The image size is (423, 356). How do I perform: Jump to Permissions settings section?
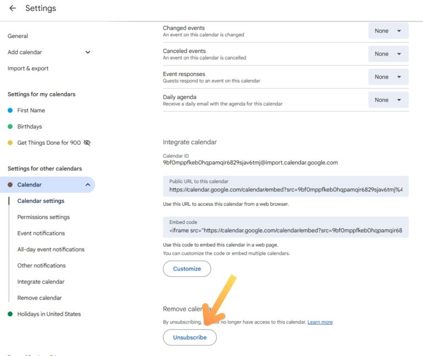coord(44,217)
